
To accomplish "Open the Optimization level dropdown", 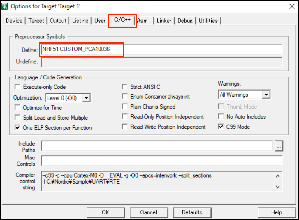I will tap(86, 98).
